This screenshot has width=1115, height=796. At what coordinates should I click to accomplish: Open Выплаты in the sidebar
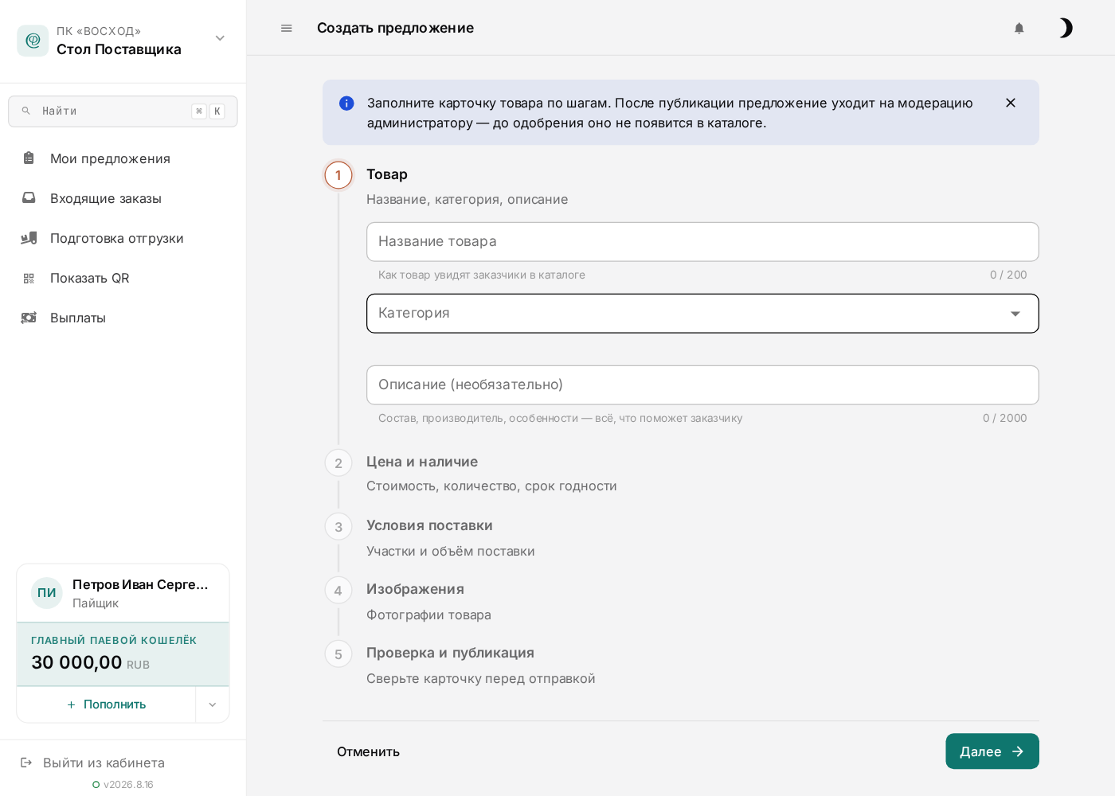[x=123, y=318]
